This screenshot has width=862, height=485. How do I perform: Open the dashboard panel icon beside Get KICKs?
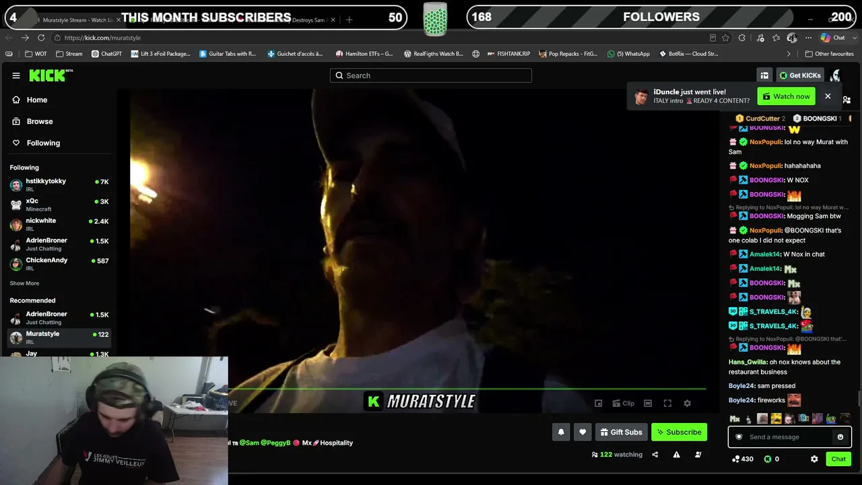(764, 75)
